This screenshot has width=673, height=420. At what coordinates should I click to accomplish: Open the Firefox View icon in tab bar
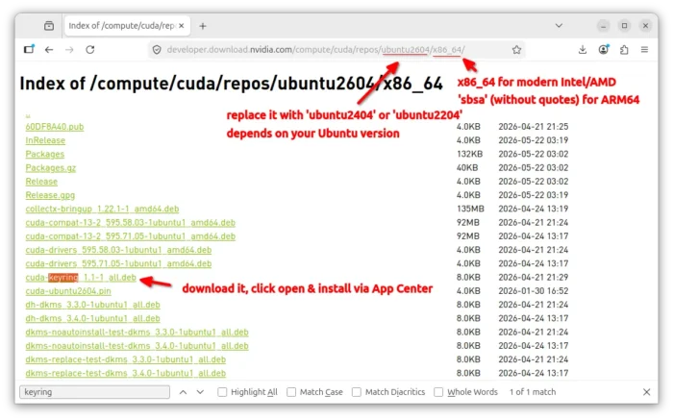[49, 26]
